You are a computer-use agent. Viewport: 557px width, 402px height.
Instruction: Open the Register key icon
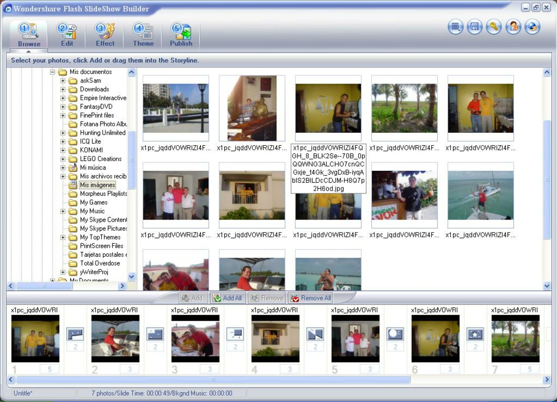point(493,27)
